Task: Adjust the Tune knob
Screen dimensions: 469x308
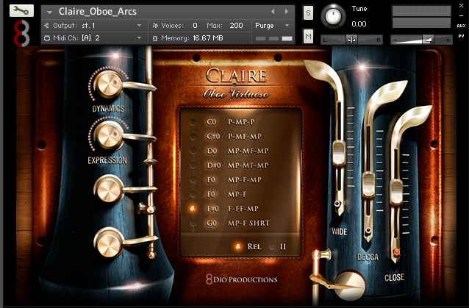Action: (333, 16)
